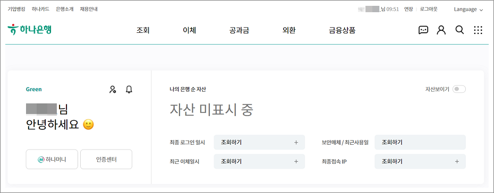
Task: Click the Green membership grade label
Action: 33,89
